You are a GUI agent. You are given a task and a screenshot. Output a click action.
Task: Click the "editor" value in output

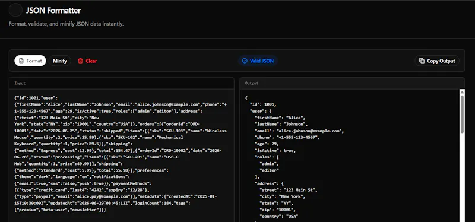coord(270,170)
